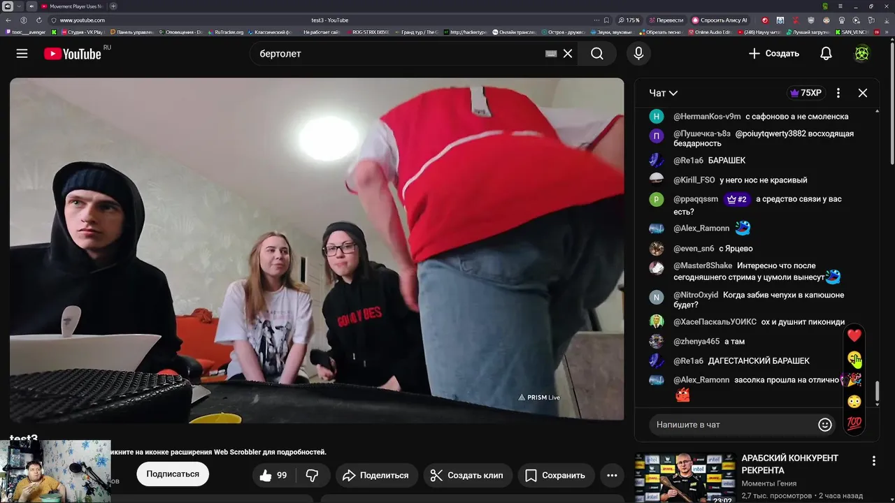Open the address bar three-dot menu
The image size is (895, 503).
[x=596, y=20]
